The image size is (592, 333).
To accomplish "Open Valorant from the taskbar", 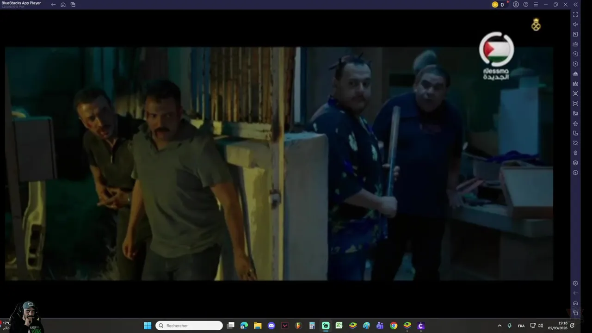I will pyautogui.click(x=285, y=326).
